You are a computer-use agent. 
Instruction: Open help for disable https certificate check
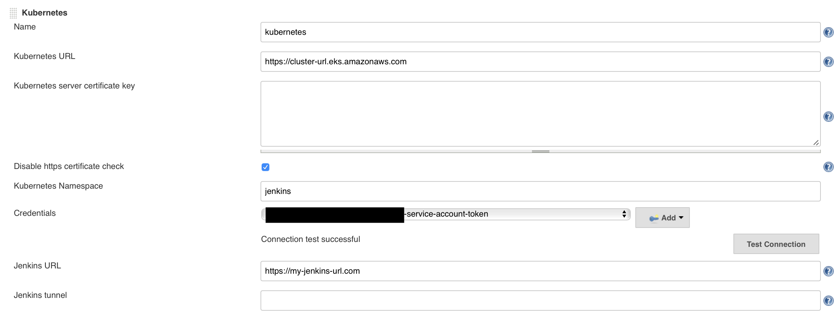pos(828,167)
